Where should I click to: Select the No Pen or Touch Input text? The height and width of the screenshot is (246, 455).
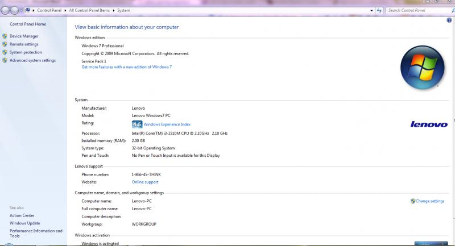tap(176, 155)
